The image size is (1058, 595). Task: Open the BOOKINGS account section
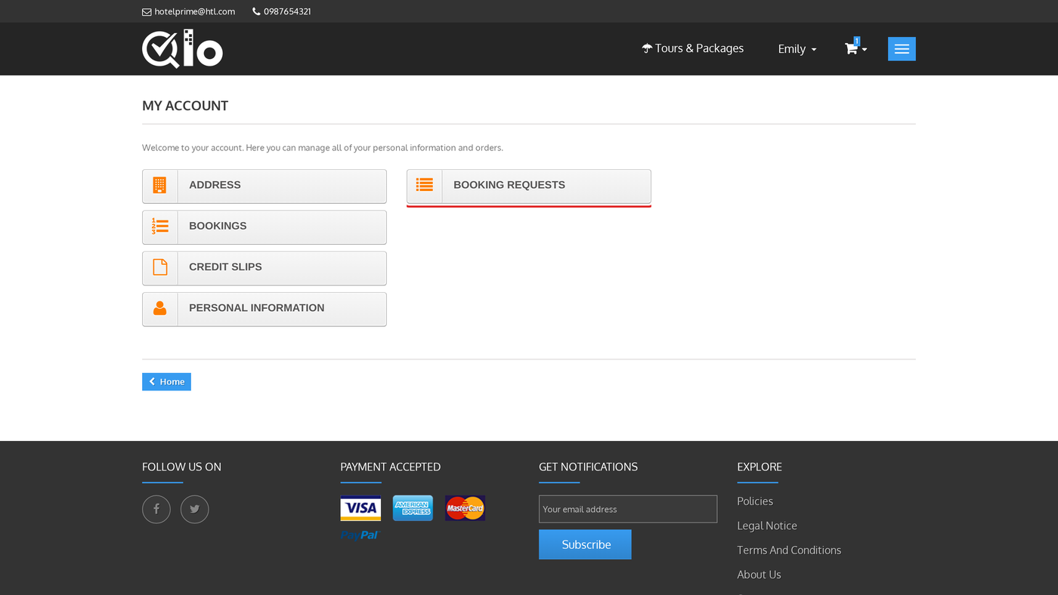[264, 227]
